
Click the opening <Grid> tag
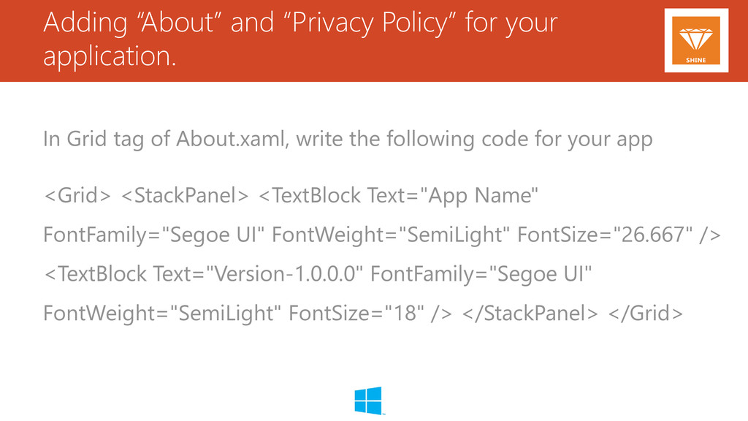[x=77, y=196]
